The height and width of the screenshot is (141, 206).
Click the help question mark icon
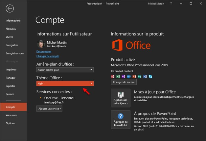(171, 4)
